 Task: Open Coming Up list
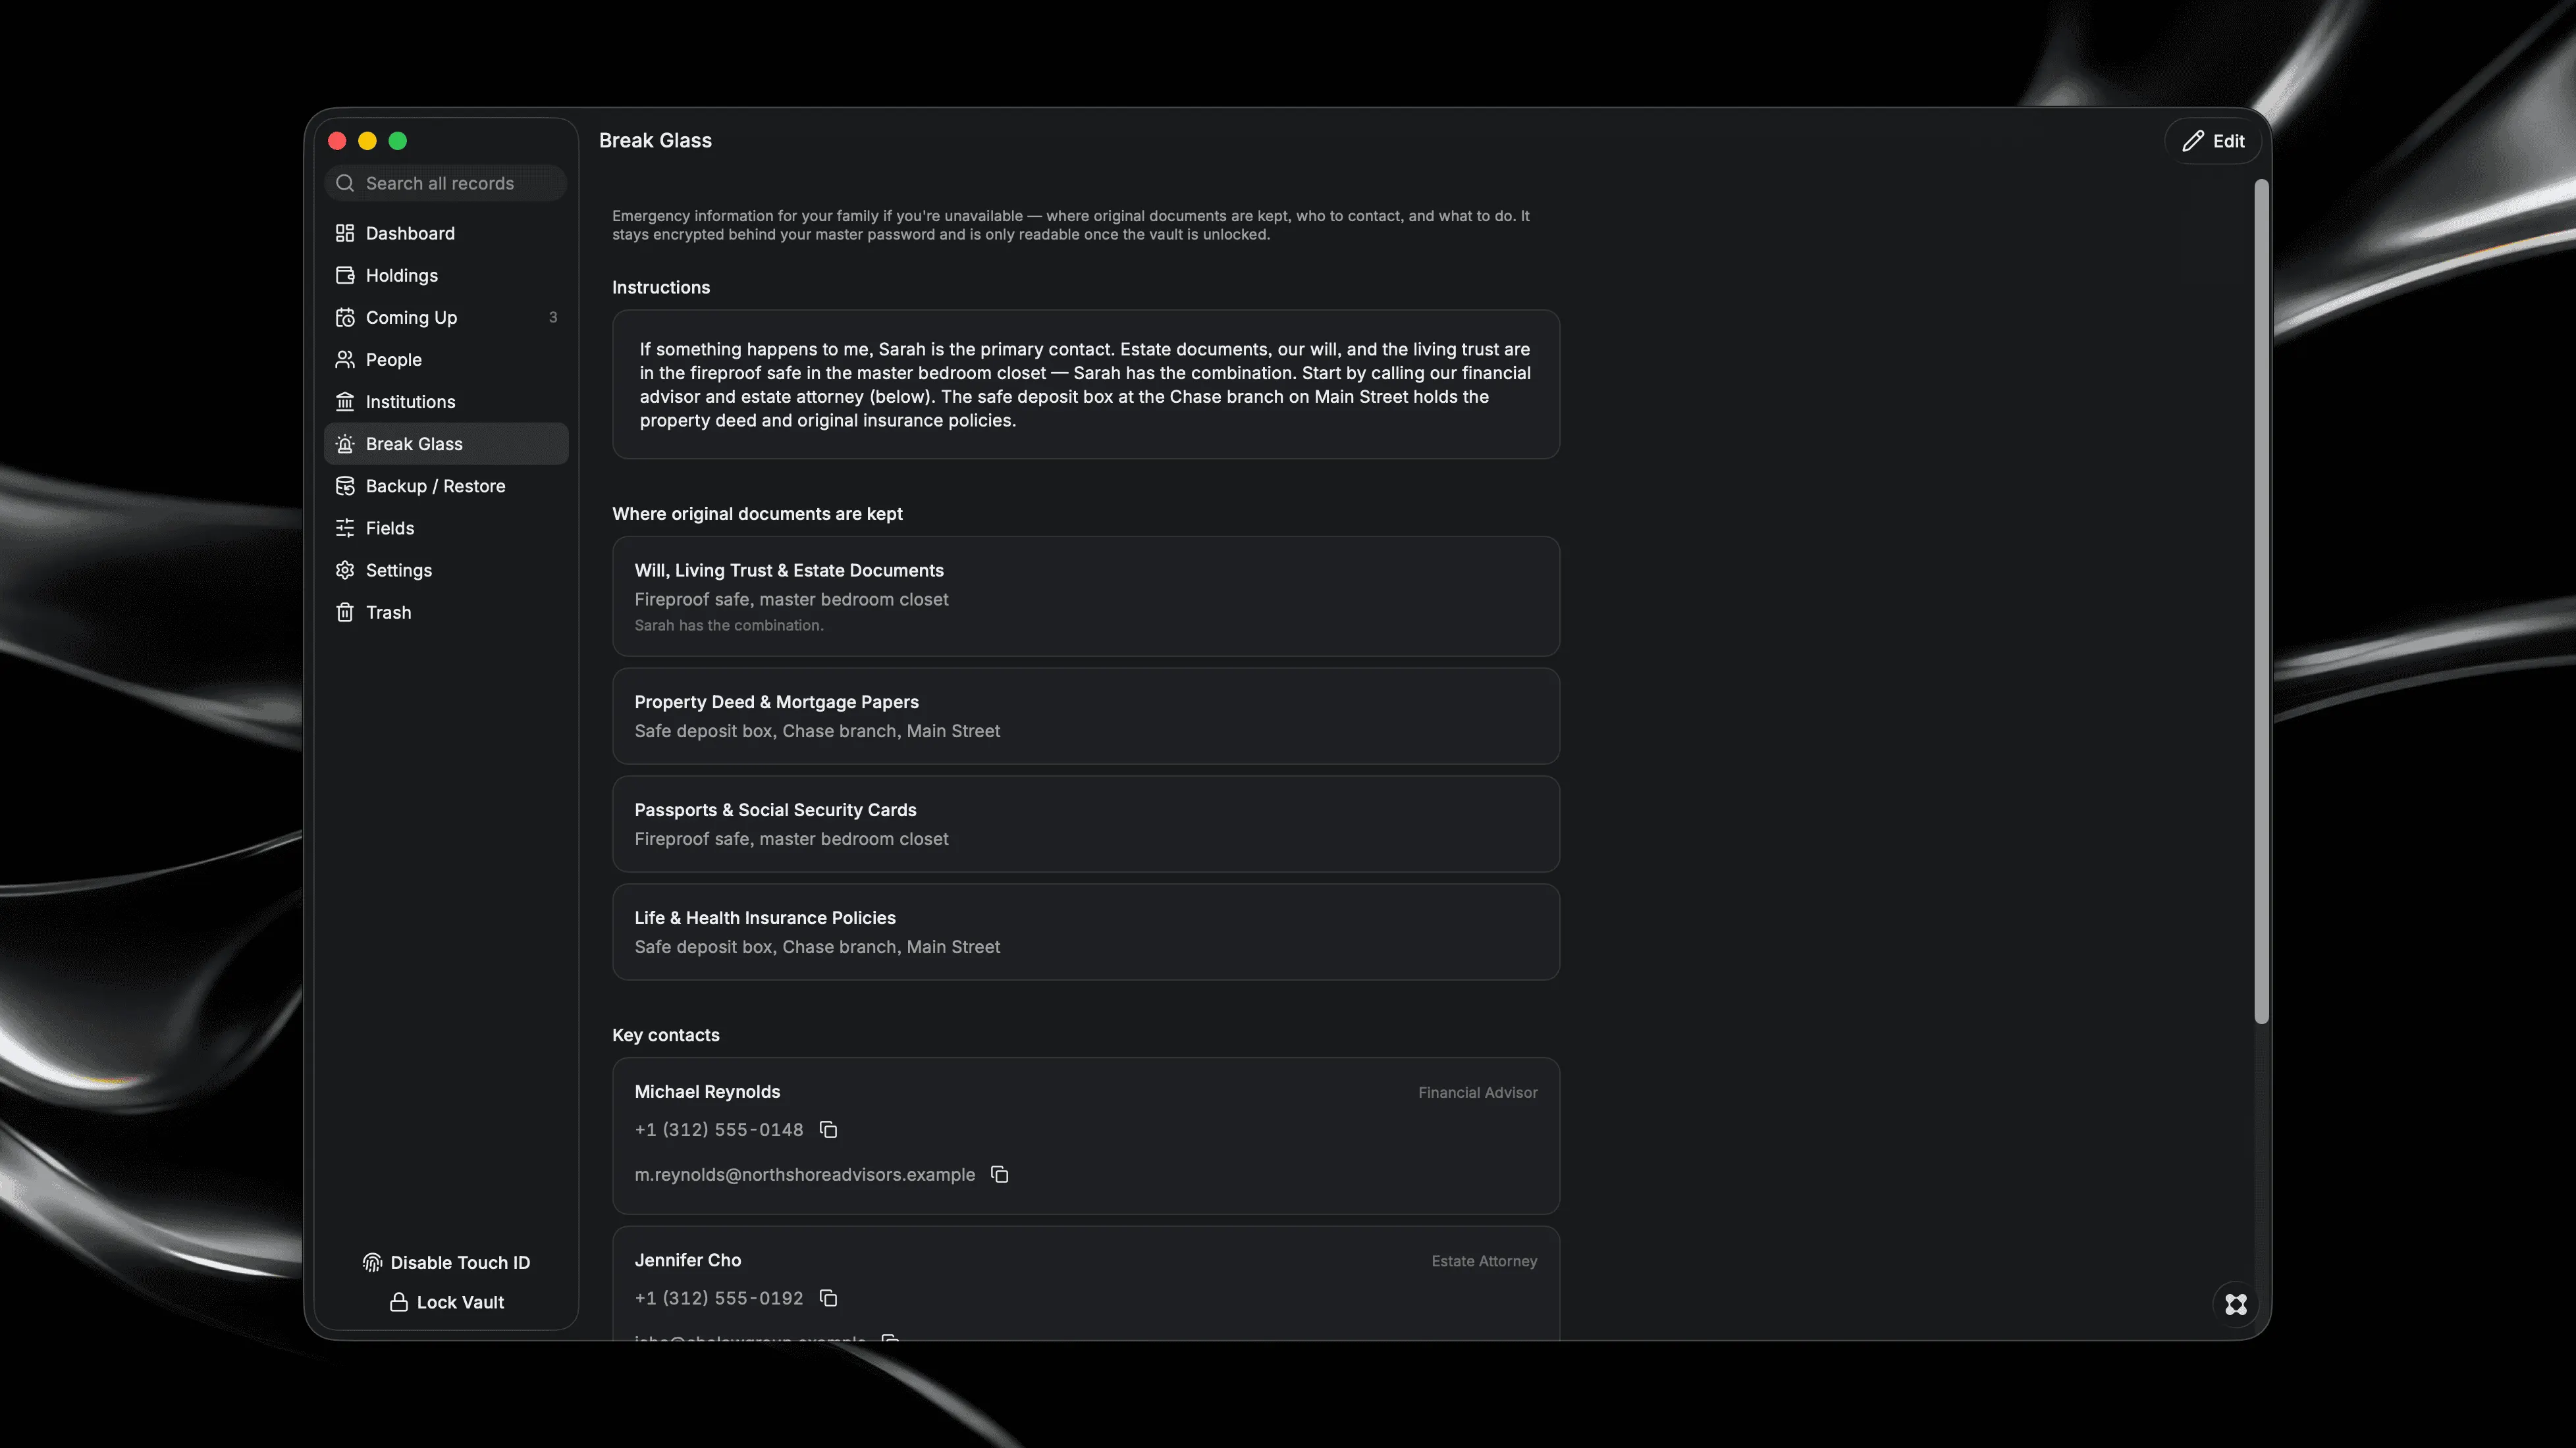(x=446, y=317)
